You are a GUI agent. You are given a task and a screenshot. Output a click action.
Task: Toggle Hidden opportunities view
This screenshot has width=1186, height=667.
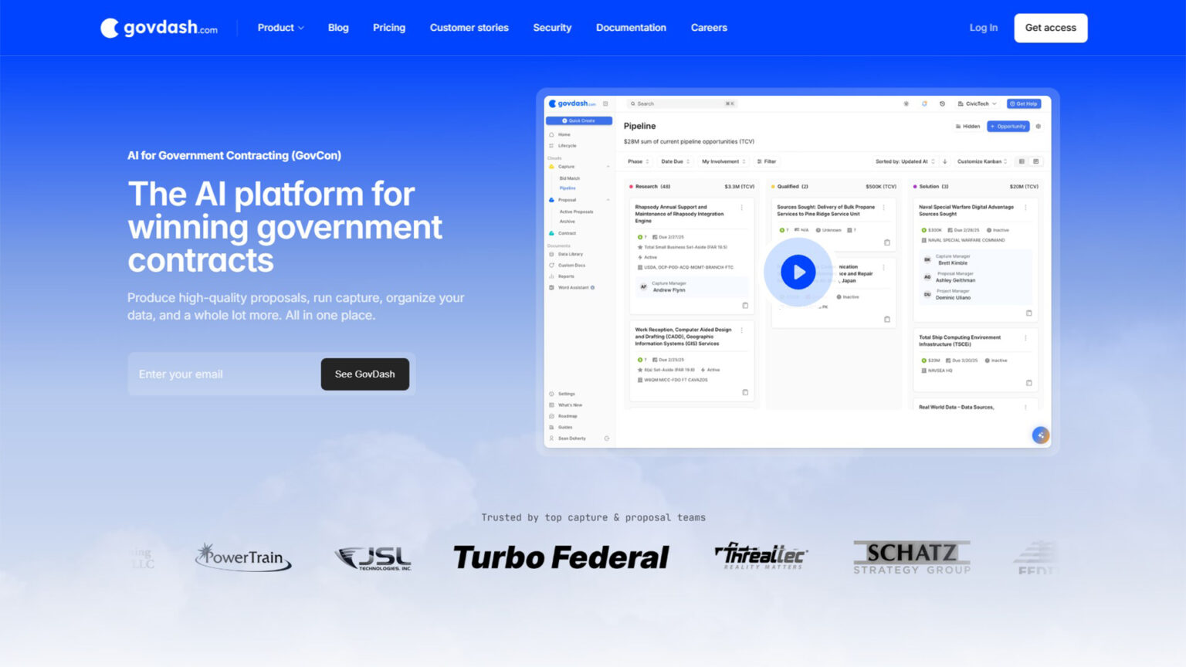coord(967,126)
